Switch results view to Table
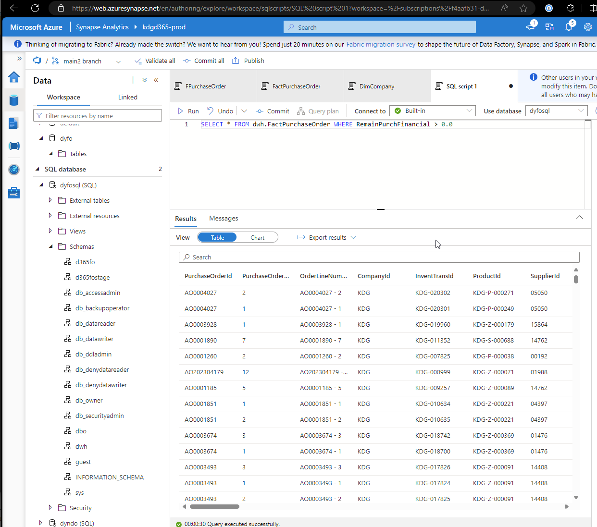Image resolution: width=597 pixels, height=527 pixels. click(x=217, y=237)
